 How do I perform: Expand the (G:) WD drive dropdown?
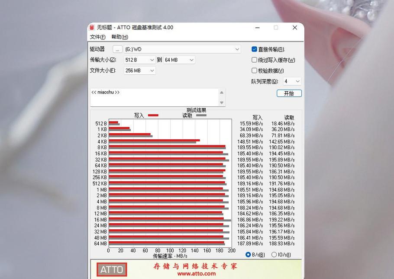pos(182,49)
